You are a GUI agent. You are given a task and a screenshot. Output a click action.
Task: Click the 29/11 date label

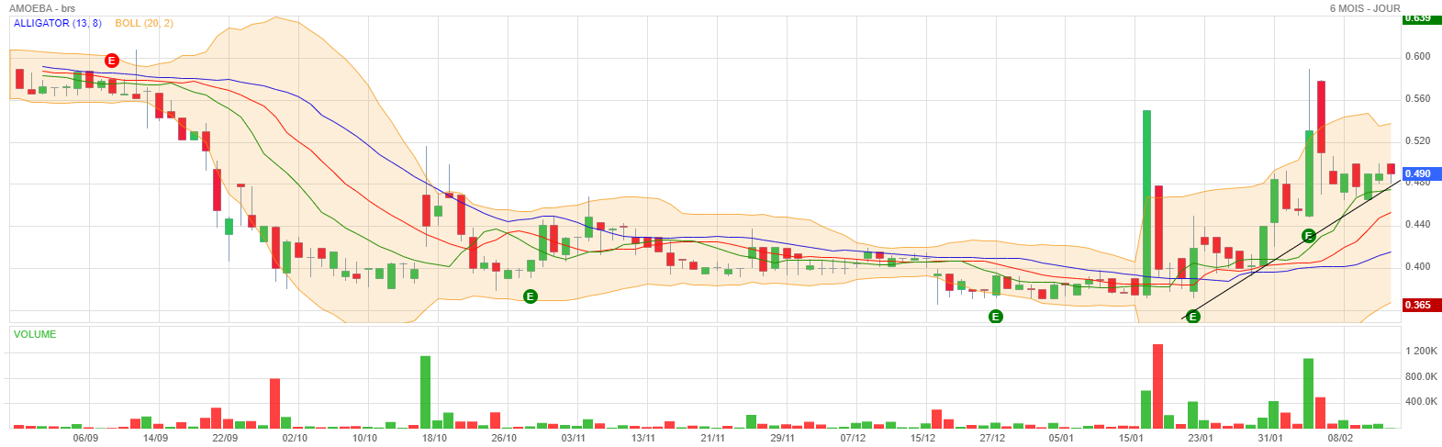click(783, 439)
